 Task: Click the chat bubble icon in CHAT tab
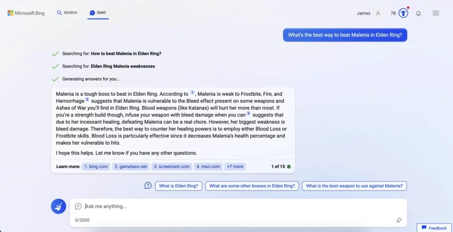[92, 13]
